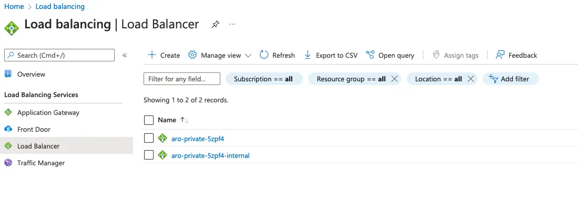Check the box for aro-private-5zpf4-internal

148,155
